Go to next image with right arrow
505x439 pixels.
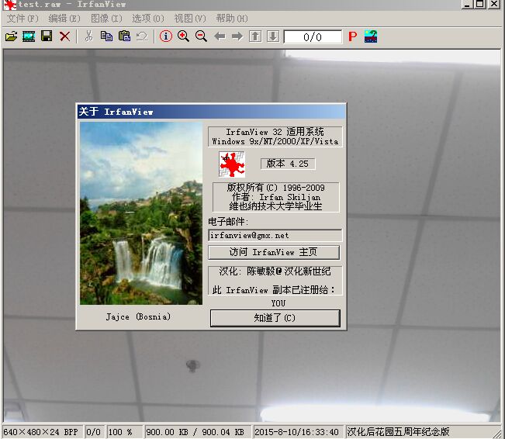tap(237, 36)
